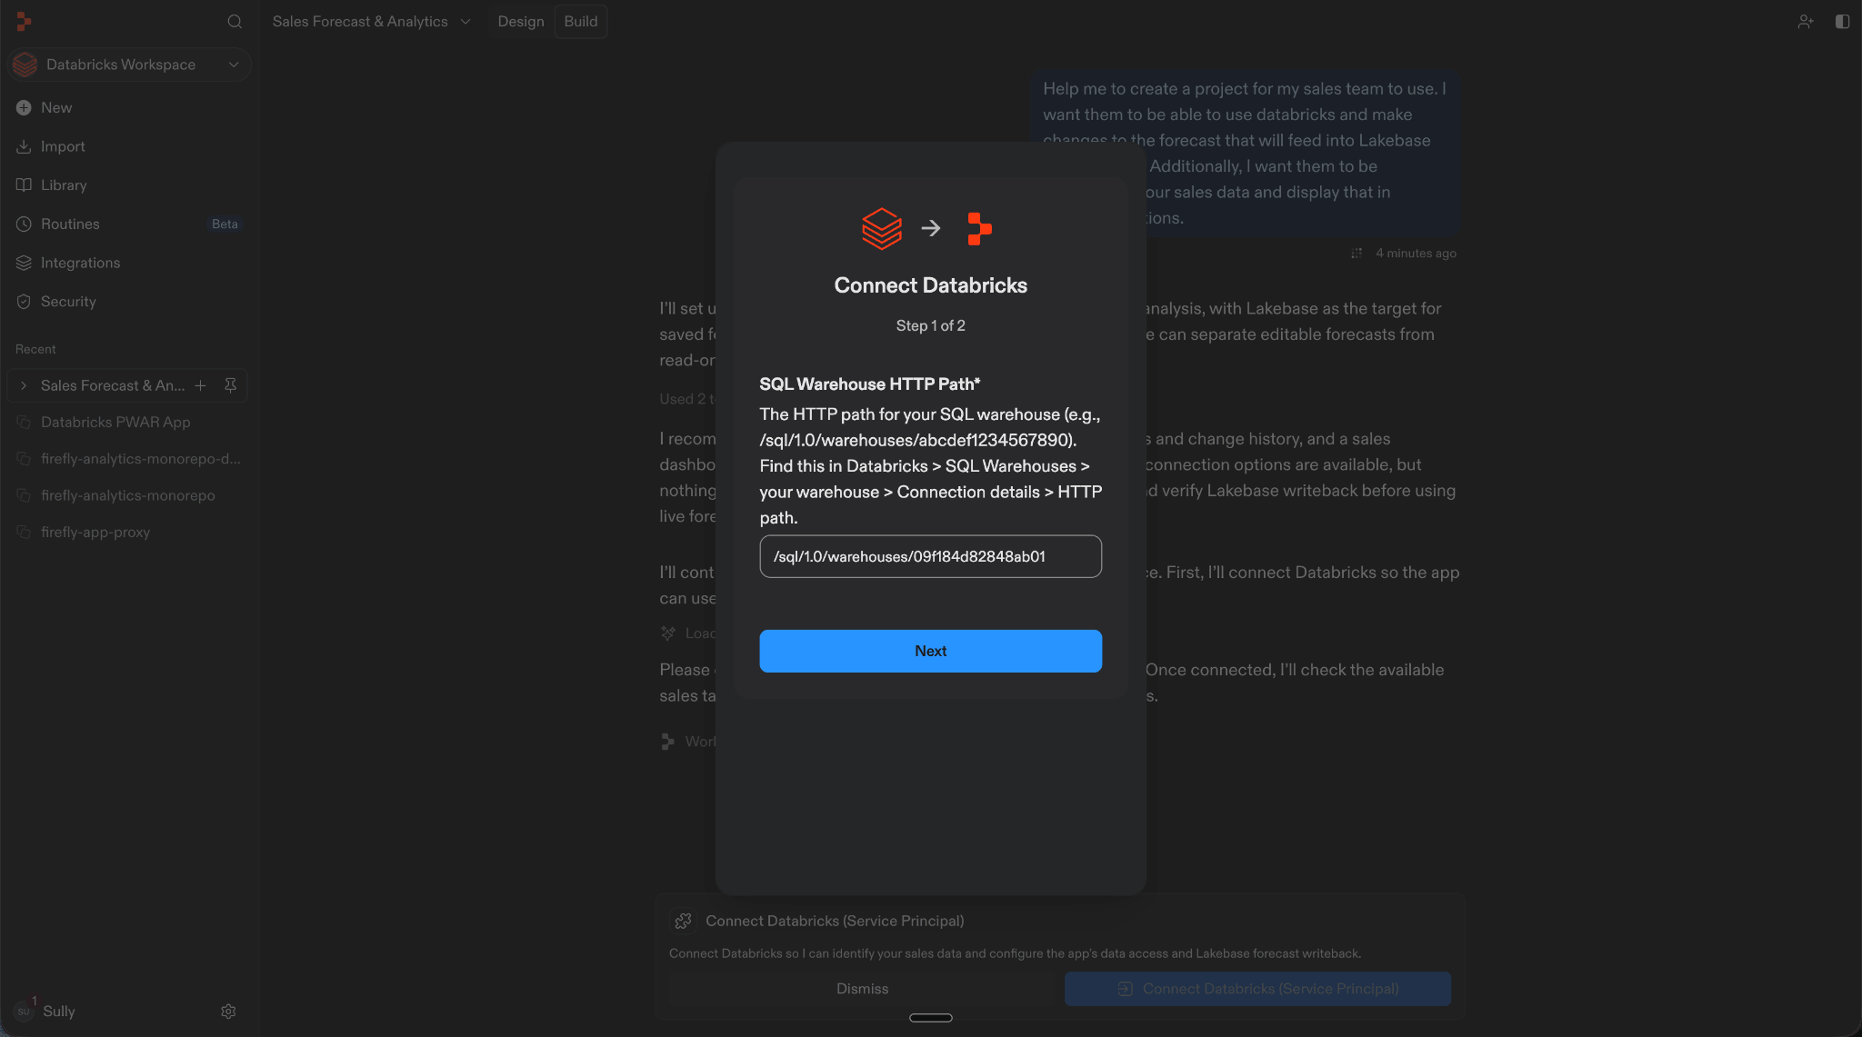This screenshot has height=1037, width=1862.
Task: Open the invite user icon
Action: (1806, 21)
